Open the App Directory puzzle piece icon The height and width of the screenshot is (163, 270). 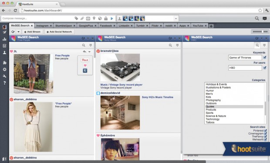tap(4, 63)
